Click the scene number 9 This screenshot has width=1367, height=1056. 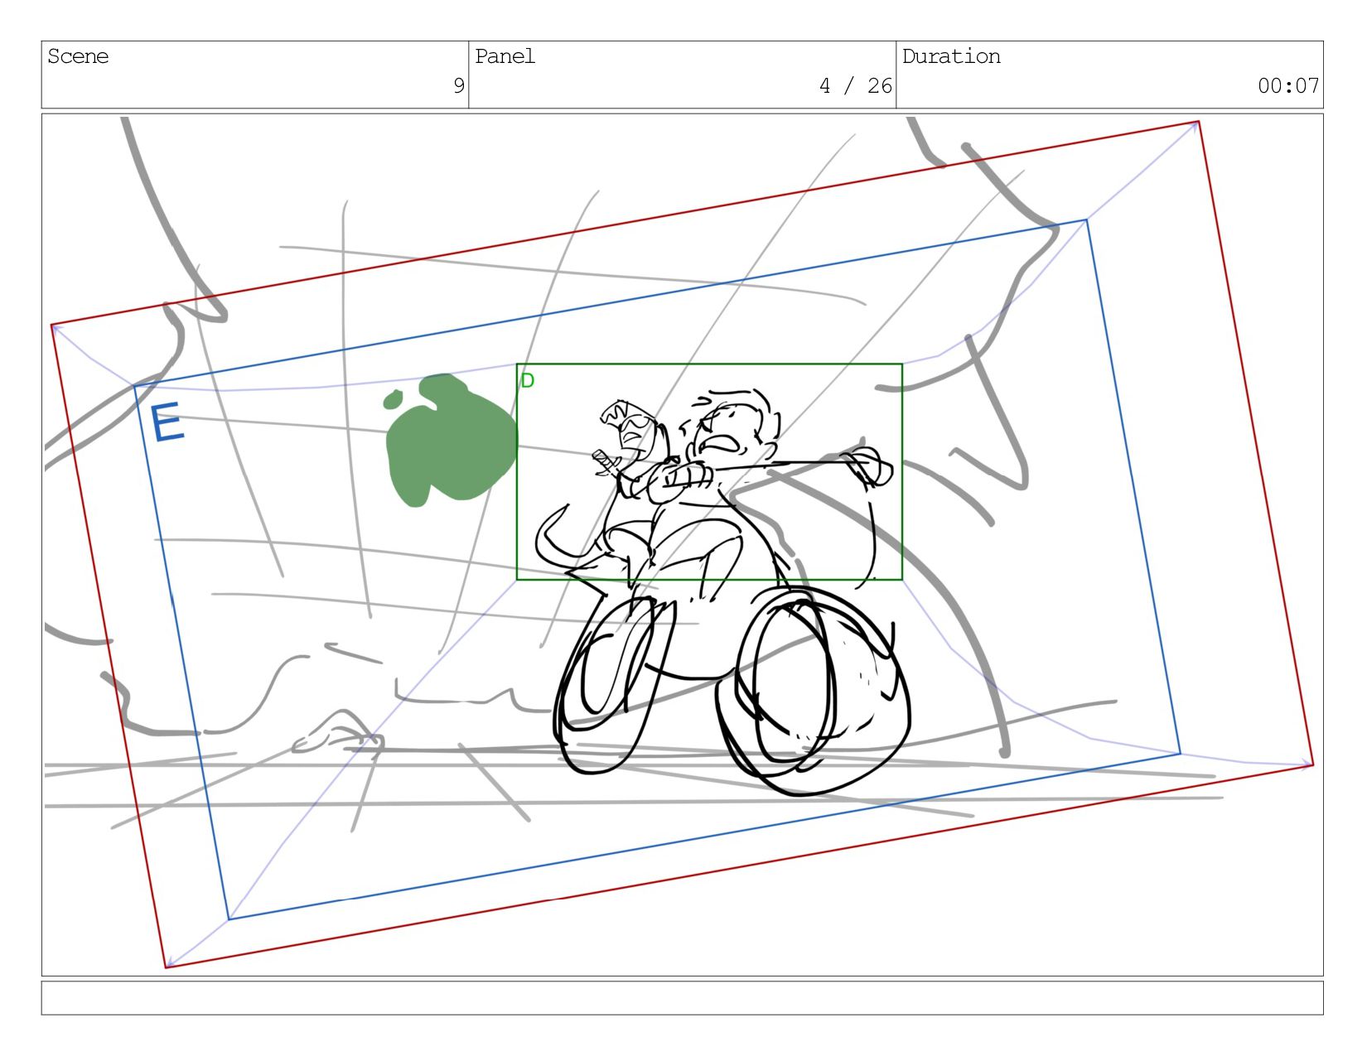coord(458,86)
